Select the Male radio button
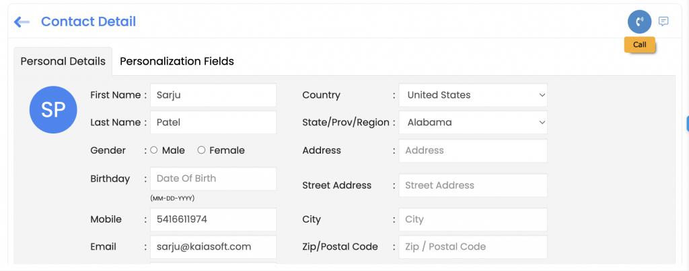 (154, 150)
